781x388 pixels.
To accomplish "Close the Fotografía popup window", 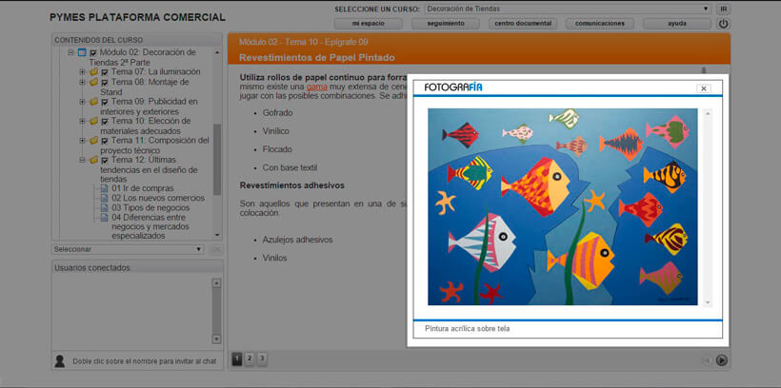I will pyautogui.click(x=703, y=88).
